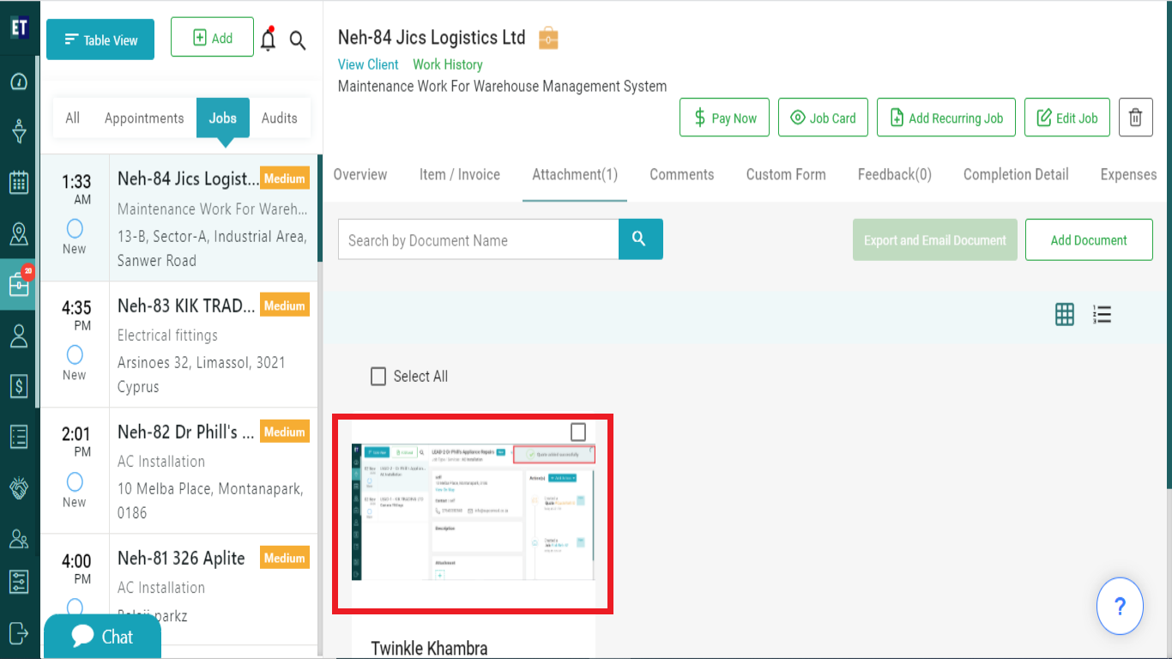
Task: Click the Add button in the left panel
Action: pyautogui.click(x=212, y=38)
